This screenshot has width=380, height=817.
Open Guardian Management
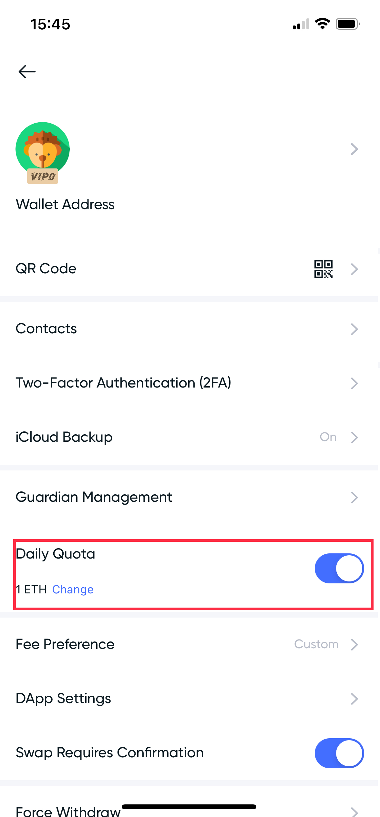(94, 497)
